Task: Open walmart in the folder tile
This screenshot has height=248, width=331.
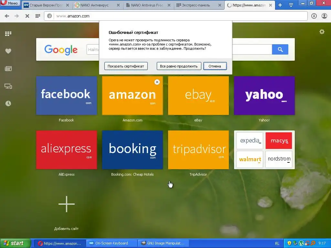Action: 250,159
